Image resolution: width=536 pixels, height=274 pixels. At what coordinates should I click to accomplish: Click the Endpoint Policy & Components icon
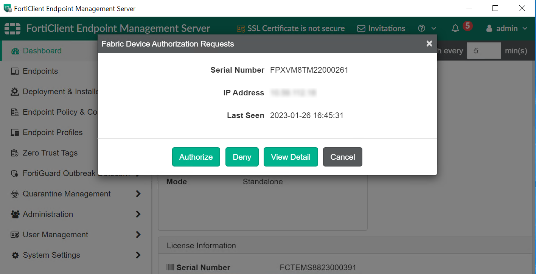point(15,112)
